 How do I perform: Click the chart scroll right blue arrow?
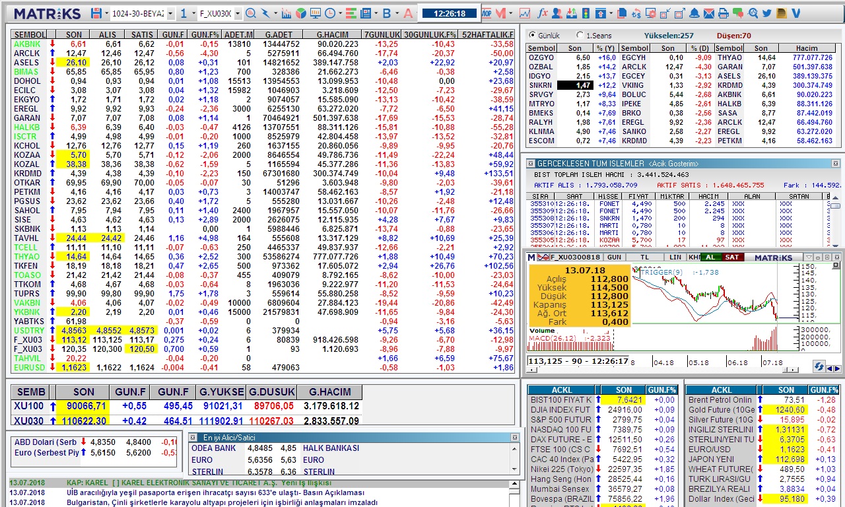(837, 368)
